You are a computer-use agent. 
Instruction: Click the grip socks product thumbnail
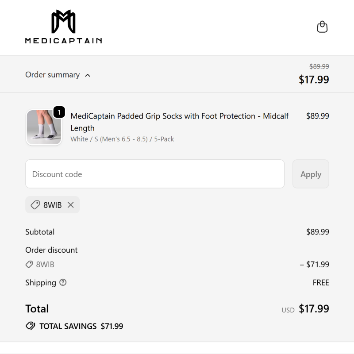[43, 127]
